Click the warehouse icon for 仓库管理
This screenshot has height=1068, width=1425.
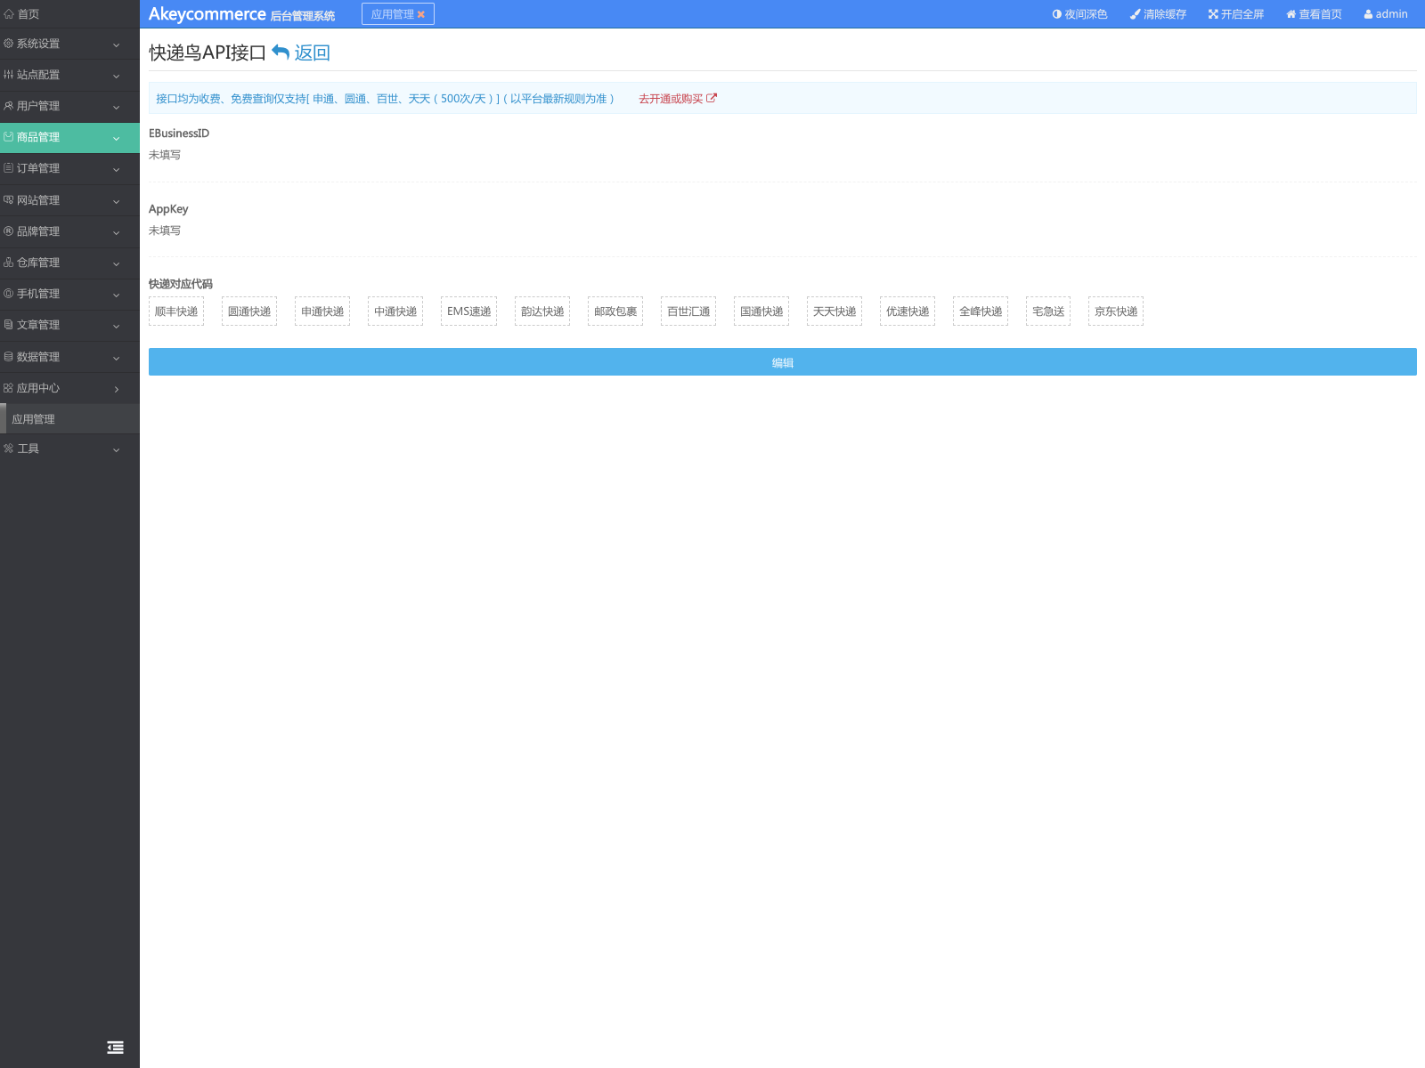[x=9, y=263]
